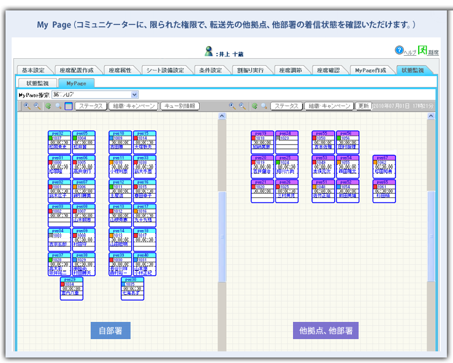Refresh the right pane with green arrow icon

pyautogui.click(x=254, y=106)
